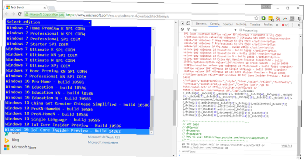
Task: Enable the Preserve log checkbox
Action: [x=240, y=30]
